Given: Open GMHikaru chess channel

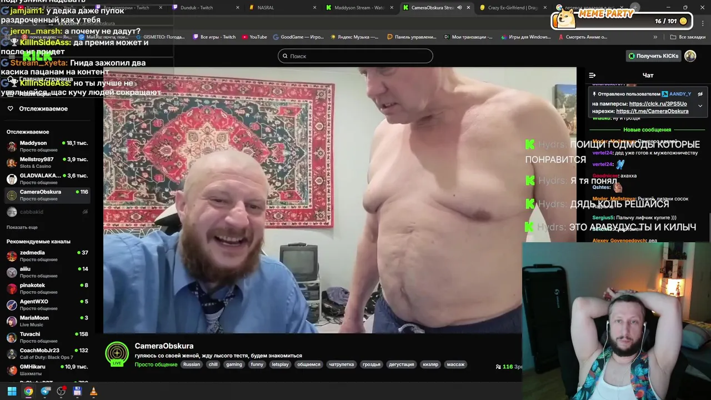Looking at the screenshot, I should point(48,369).
